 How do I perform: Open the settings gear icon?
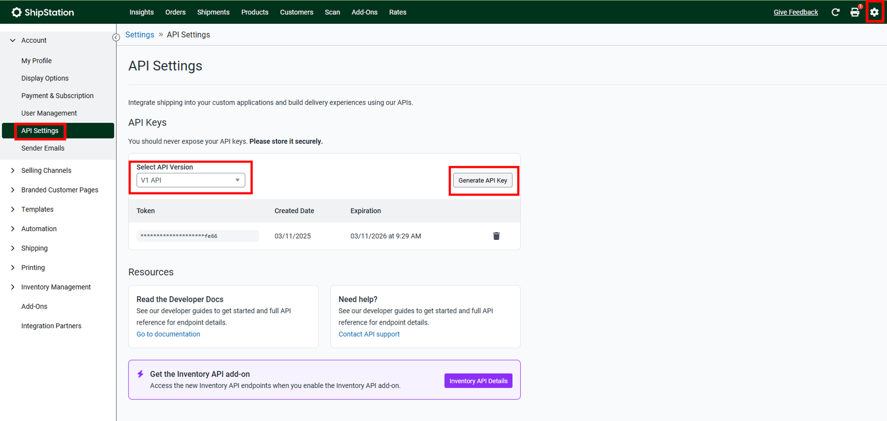[874, 12]
